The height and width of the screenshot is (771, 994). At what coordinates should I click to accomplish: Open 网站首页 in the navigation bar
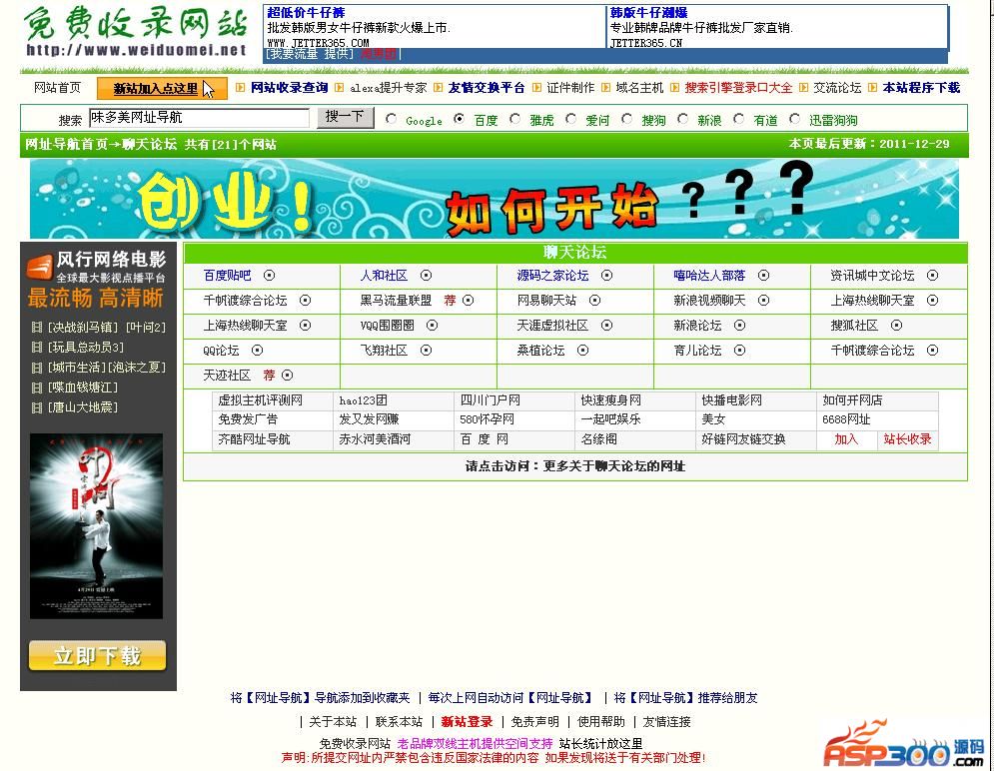pyautogui.click(x=57, y=88)
